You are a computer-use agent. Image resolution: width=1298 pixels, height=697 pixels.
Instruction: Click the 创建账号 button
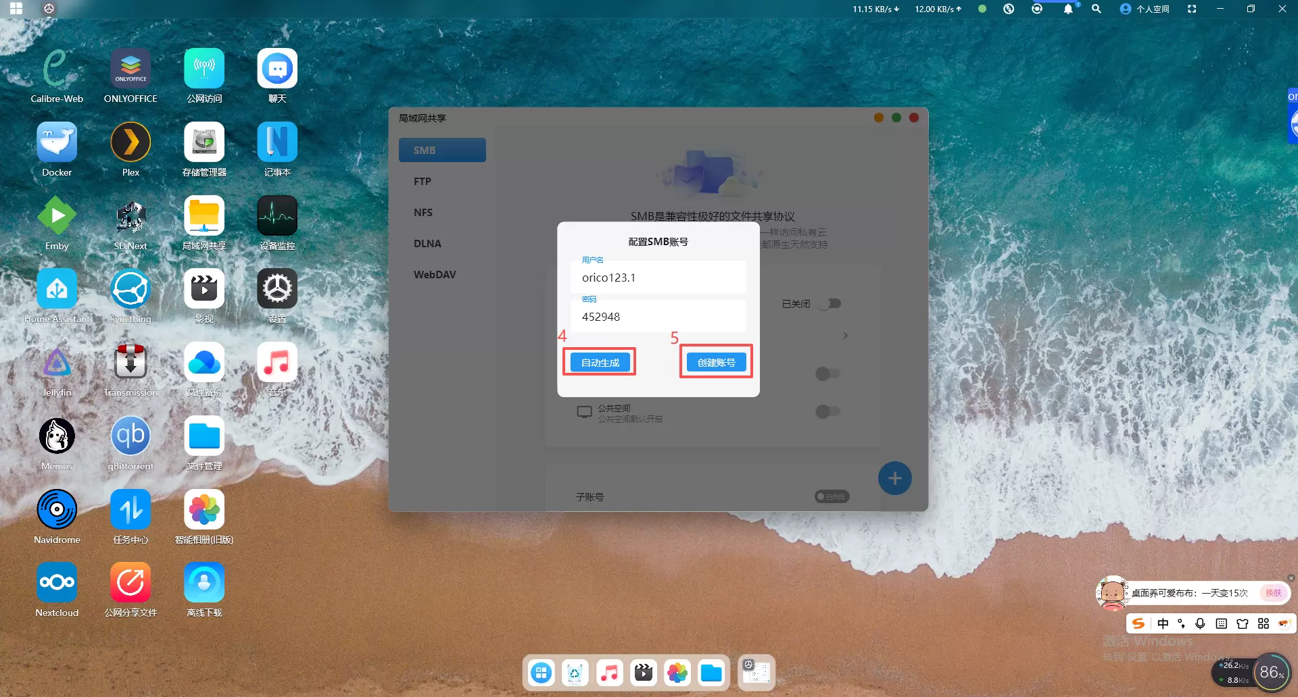(x=716, y=363)
